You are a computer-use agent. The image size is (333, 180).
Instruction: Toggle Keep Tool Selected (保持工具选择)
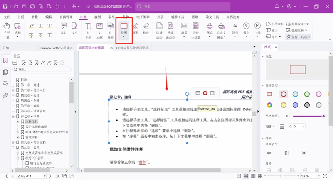point(298,37)
